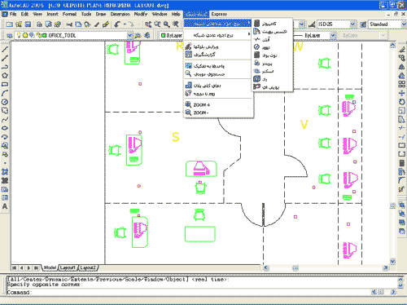Toggle the layer lock icon
The width and height of the screenshot is (407, 305).
[x=39, y=35]
